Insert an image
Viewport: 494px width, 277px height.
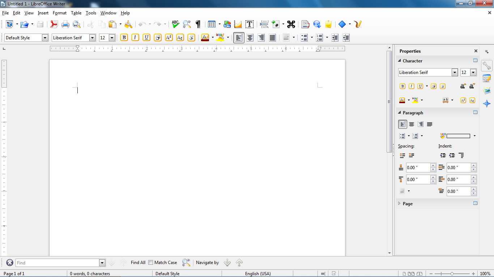pyautogui.click(x=227, y=24)
